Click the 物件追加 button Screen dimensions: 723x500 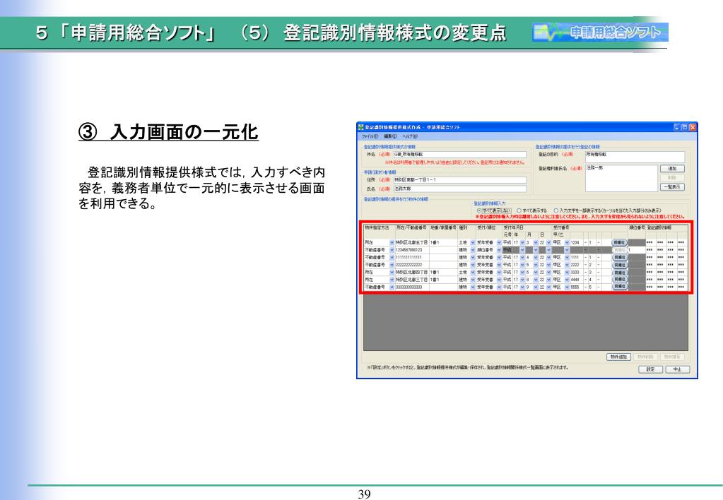pos(618,357)
